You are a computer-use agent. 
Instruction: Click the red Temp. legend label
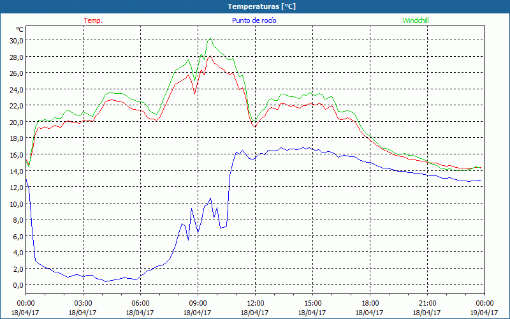click(93, 20)
